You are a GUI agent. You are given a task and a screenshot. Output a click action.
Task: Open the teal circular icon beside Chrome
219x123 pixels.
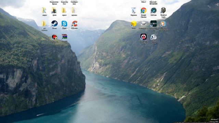point(153,11)
